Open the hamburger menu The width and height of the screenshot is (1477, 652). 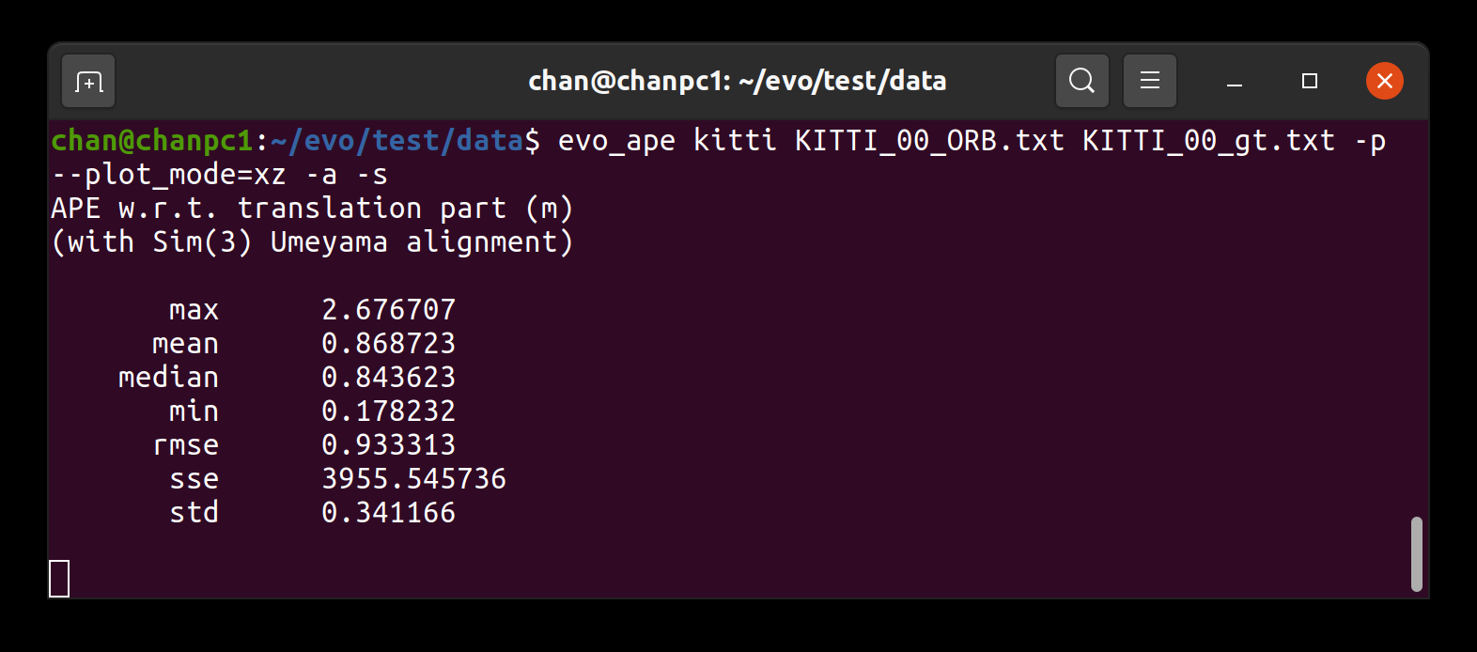coord(1149,82)
